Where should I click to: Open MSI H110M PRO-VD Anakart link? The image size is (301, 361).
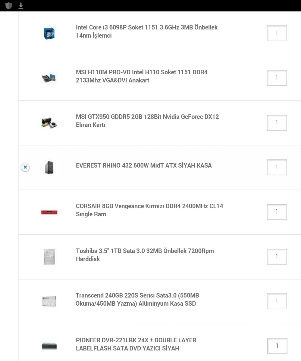tap(142, 76)
